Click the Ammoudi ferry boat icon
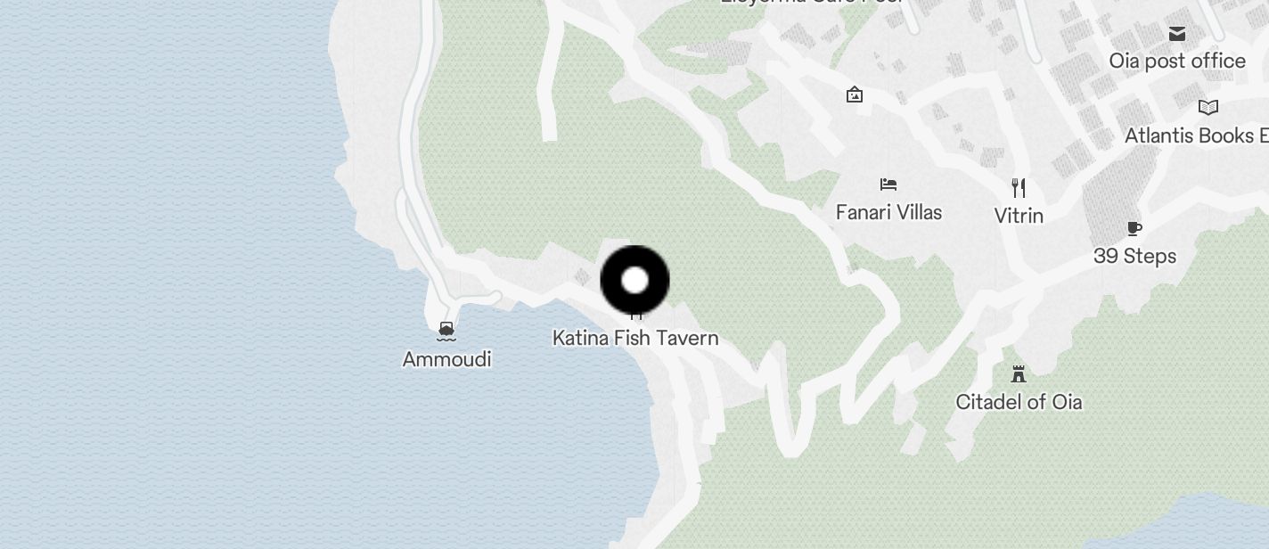Screen dimensions: 1269x549 [x=446, y=332]
